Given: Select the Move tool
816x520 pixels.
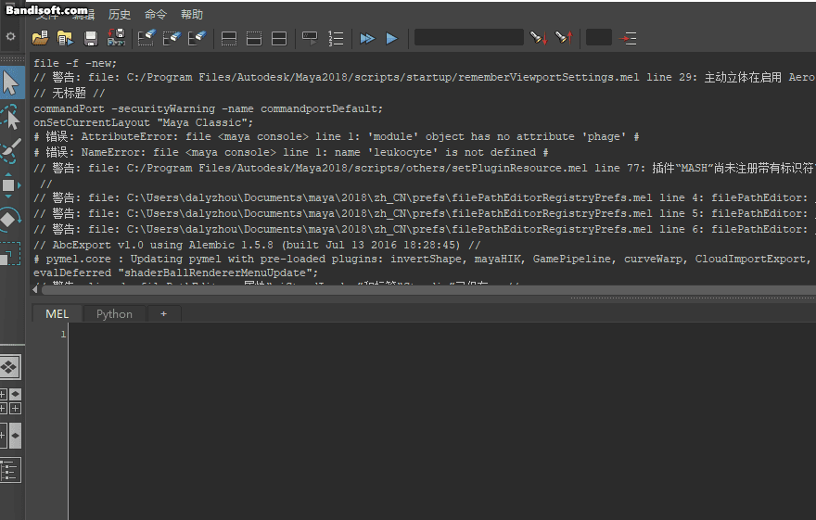Looking at the screenshot, I should click(x=9, y=185).
